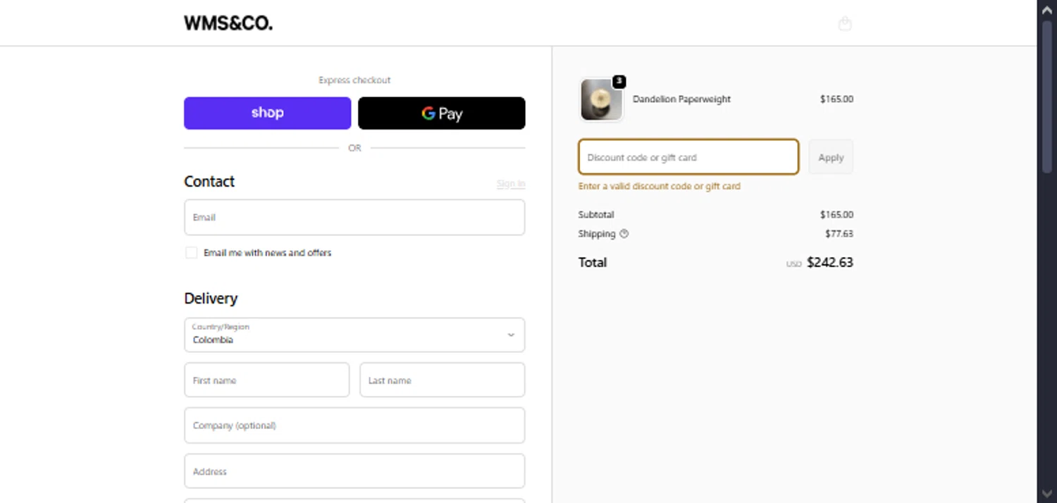Click the Dandelion Paperweight product thumbnail
Screen dimensions: 1057x503
pos(601,99)
